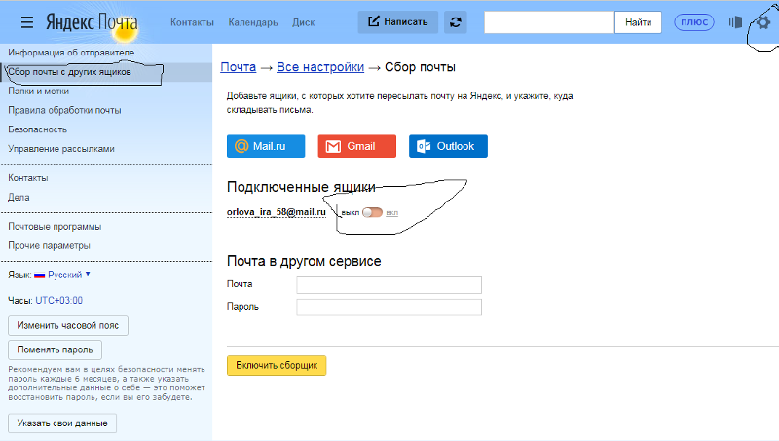Click the Подключенные ящики heading
The height and width of the screenshot is (441, 779).
click(301, 187)
